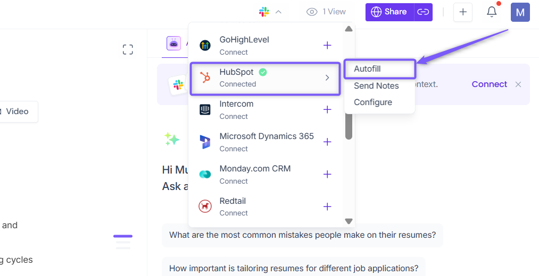The width and height of the screenshot is (539, 276).
Task: Click the sparkle AI icon
Action: pos(171,139)
